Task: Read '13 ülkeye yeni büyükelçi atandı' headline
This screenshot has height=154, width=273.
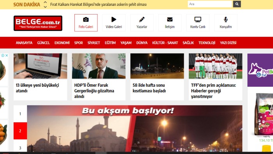Action: [x=37, y=88]
